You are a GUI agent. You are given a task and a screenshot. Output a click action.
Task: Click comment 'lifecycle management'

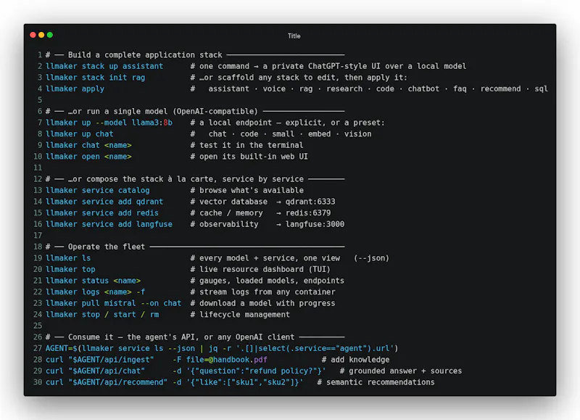(241, 315)
